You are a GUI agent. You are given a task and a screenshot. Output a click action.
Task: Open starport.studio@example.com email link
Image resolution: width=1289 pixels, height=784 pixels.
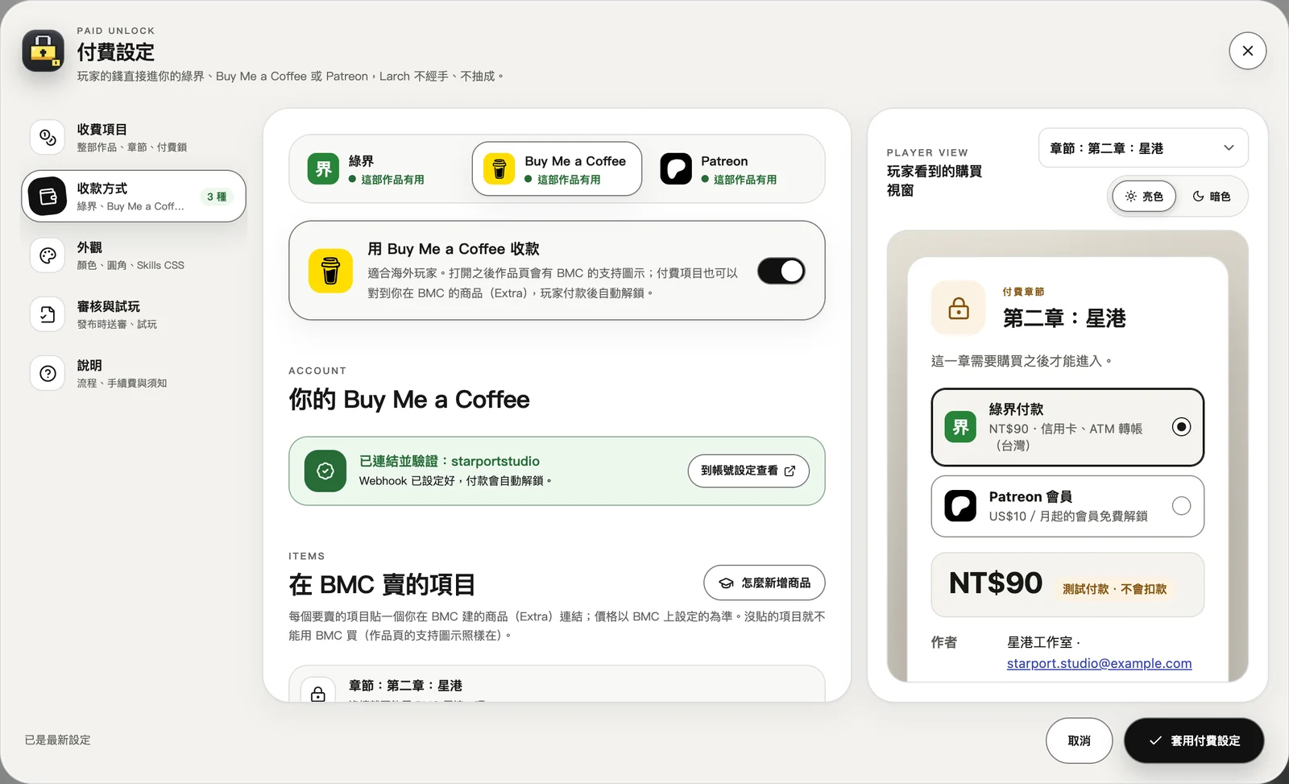pyautogui.click(x=1099, y=663)
